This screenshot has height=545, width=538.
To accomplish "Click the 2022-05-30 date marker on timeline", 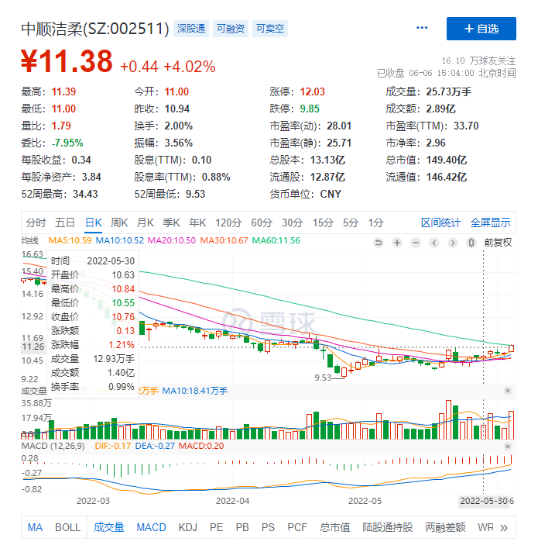I will [484, 502].
